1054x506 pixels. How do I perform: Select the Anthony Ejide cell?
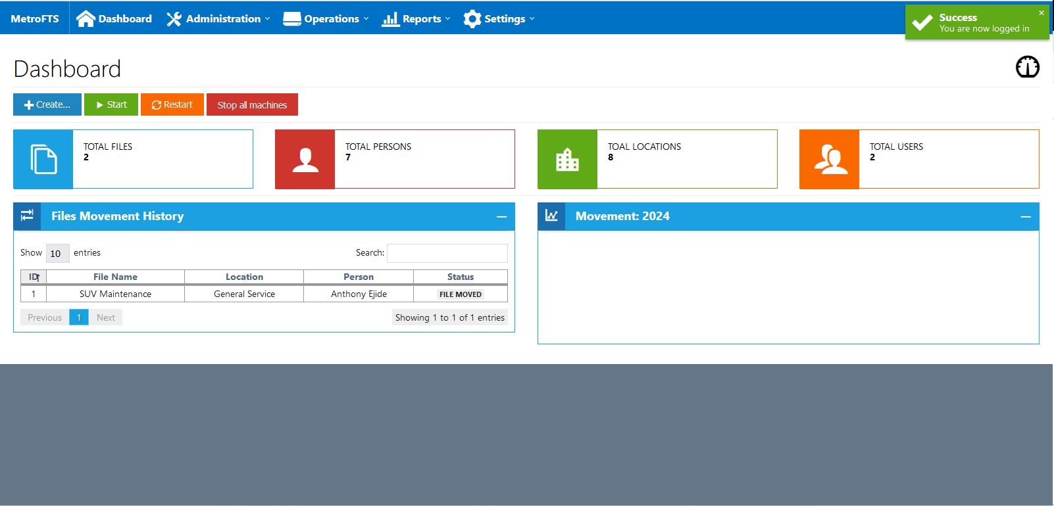click(x=359, y=294)
